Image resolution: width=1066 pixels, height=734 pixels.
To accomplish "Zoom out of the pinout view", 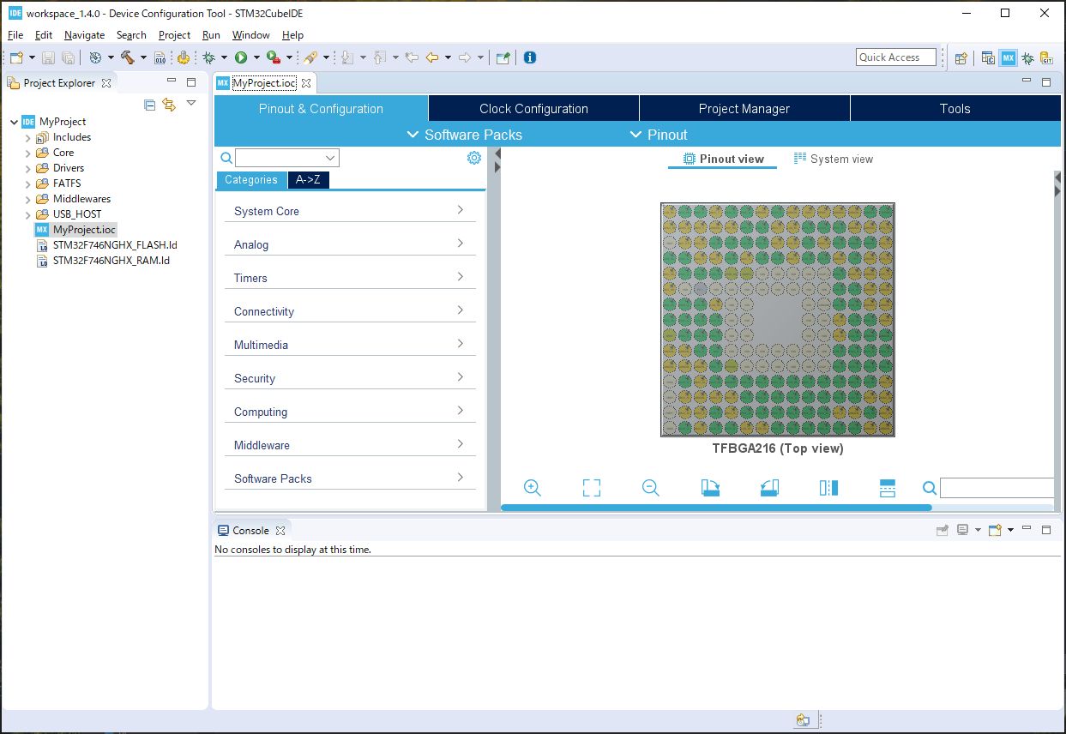I will point(651,488).
